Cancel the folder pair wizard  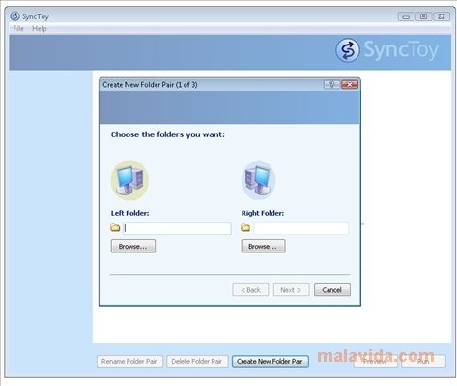point(332,290)
